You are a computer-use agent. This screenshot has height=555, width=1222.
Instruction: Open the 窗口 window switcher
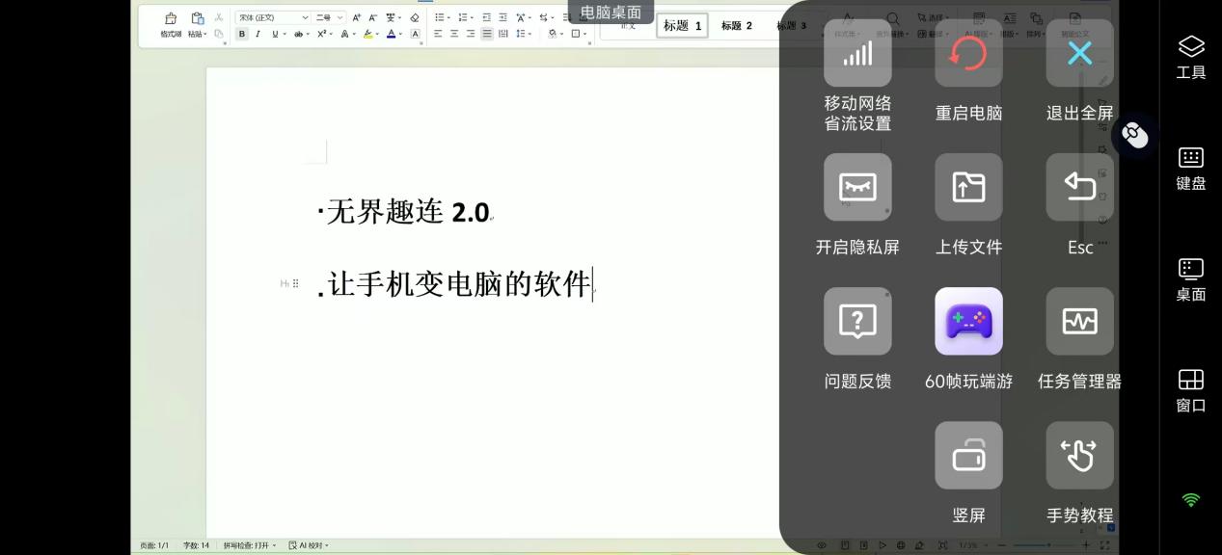(1191, 390)
